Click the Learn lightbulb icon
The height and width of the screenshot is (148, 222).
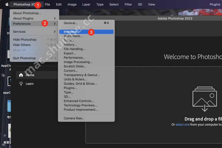[21, 84]
